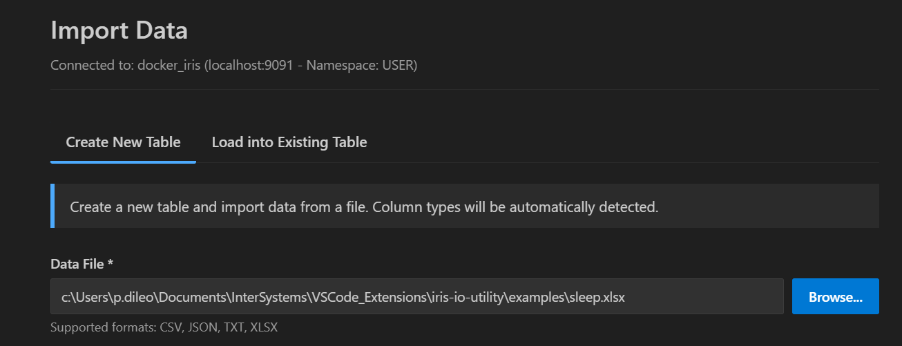This screenshot has width=902, height=346.
Task: Click XLSX in the supported formats list
Action: click(263, 327)
